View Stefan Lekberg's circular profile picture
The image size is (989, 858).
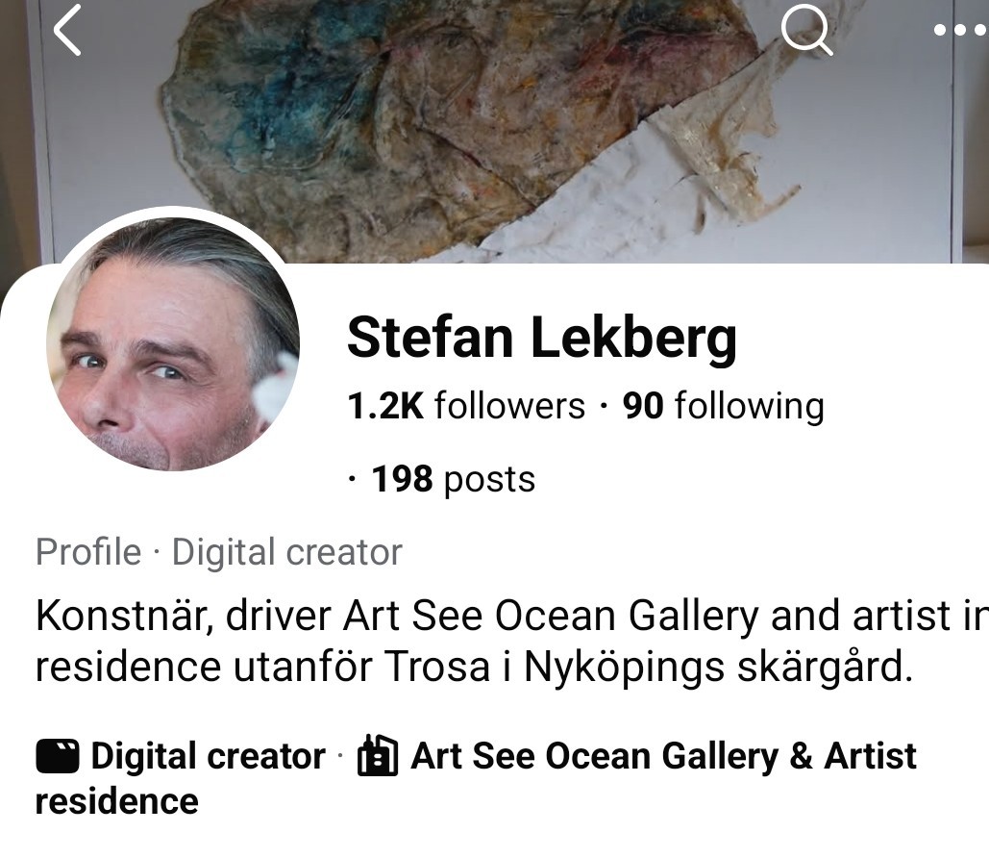[x=173, y=344]
